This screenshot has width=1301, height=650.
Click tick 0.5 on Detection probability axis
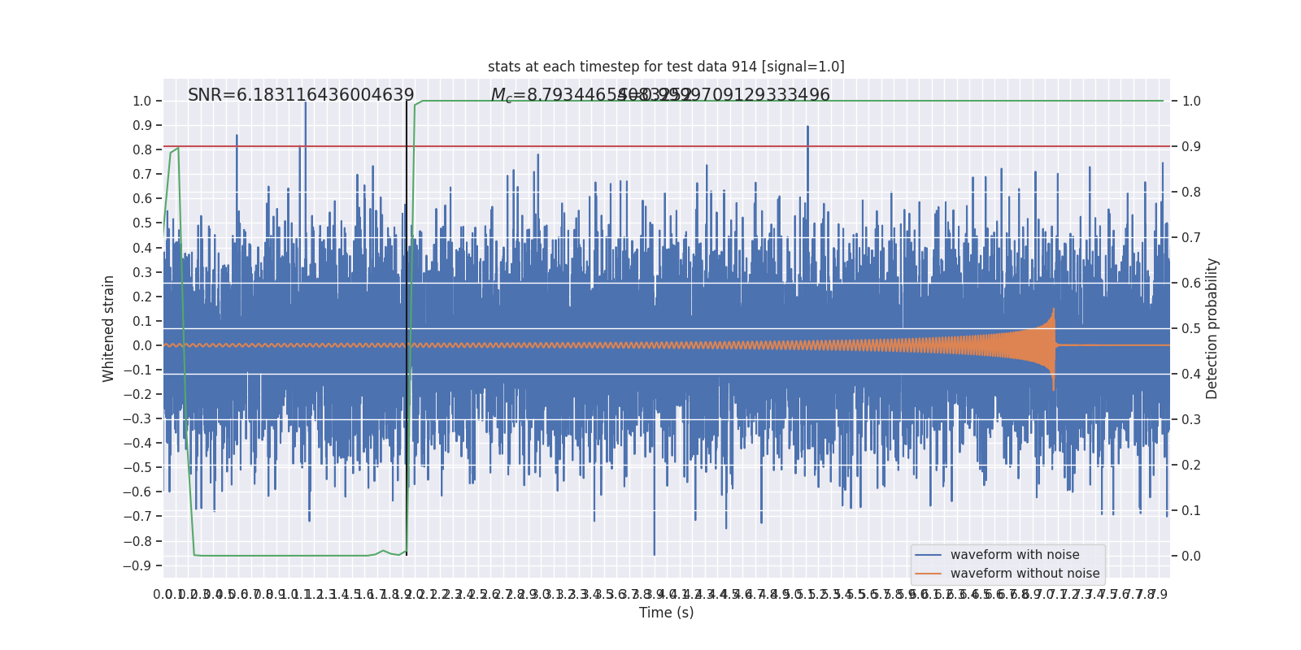tap(1191, 329)
